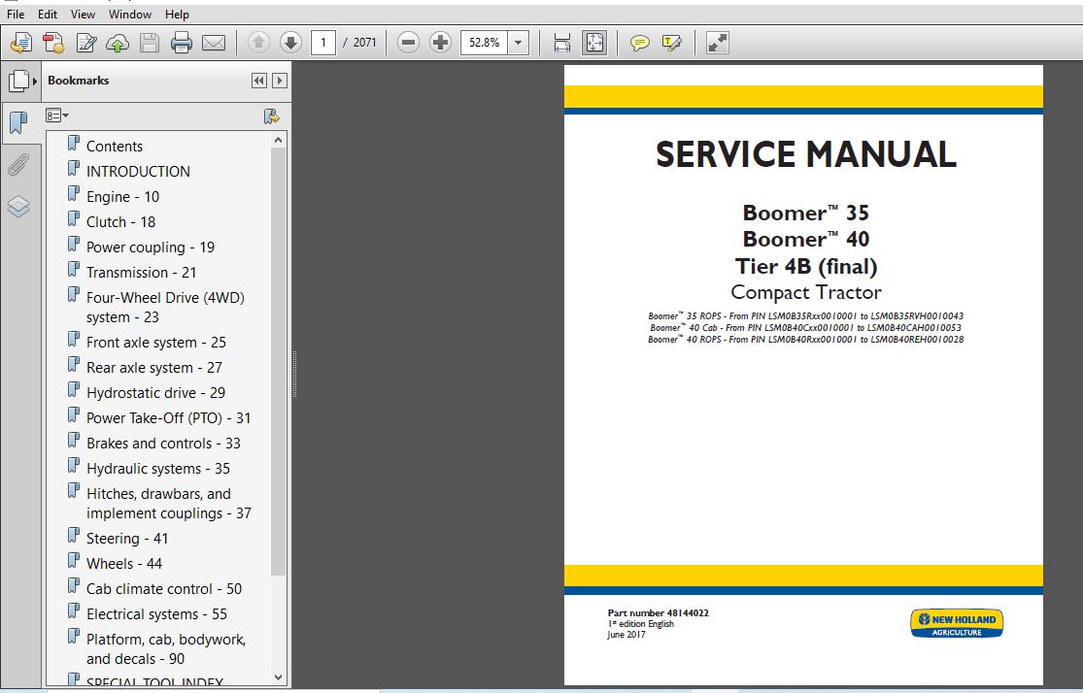1083x693 pixels.
Task: Click the page number input field
Action: 323,43
